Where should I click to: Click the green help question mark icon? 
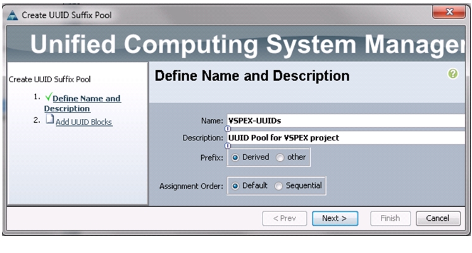pyautogui.click(x=452, y=74)
